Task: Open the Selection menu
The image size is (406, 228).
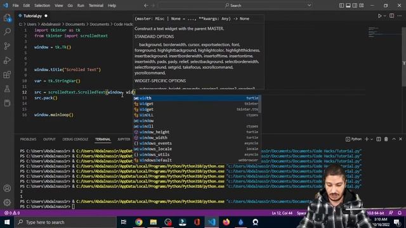Action: pyautogui.click(x=43, y=6)
